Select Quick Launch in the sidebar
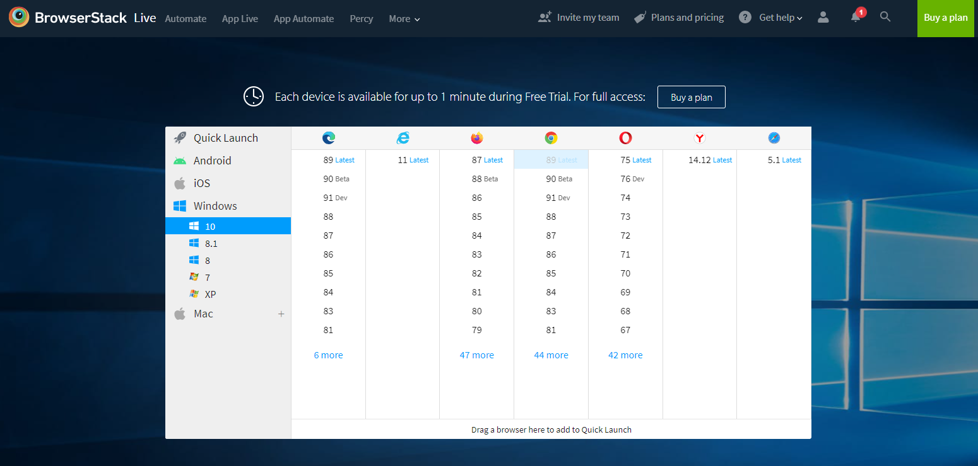The height and width of the screenshot is (466, 978). pyautogui.click(x=228, y=138)
